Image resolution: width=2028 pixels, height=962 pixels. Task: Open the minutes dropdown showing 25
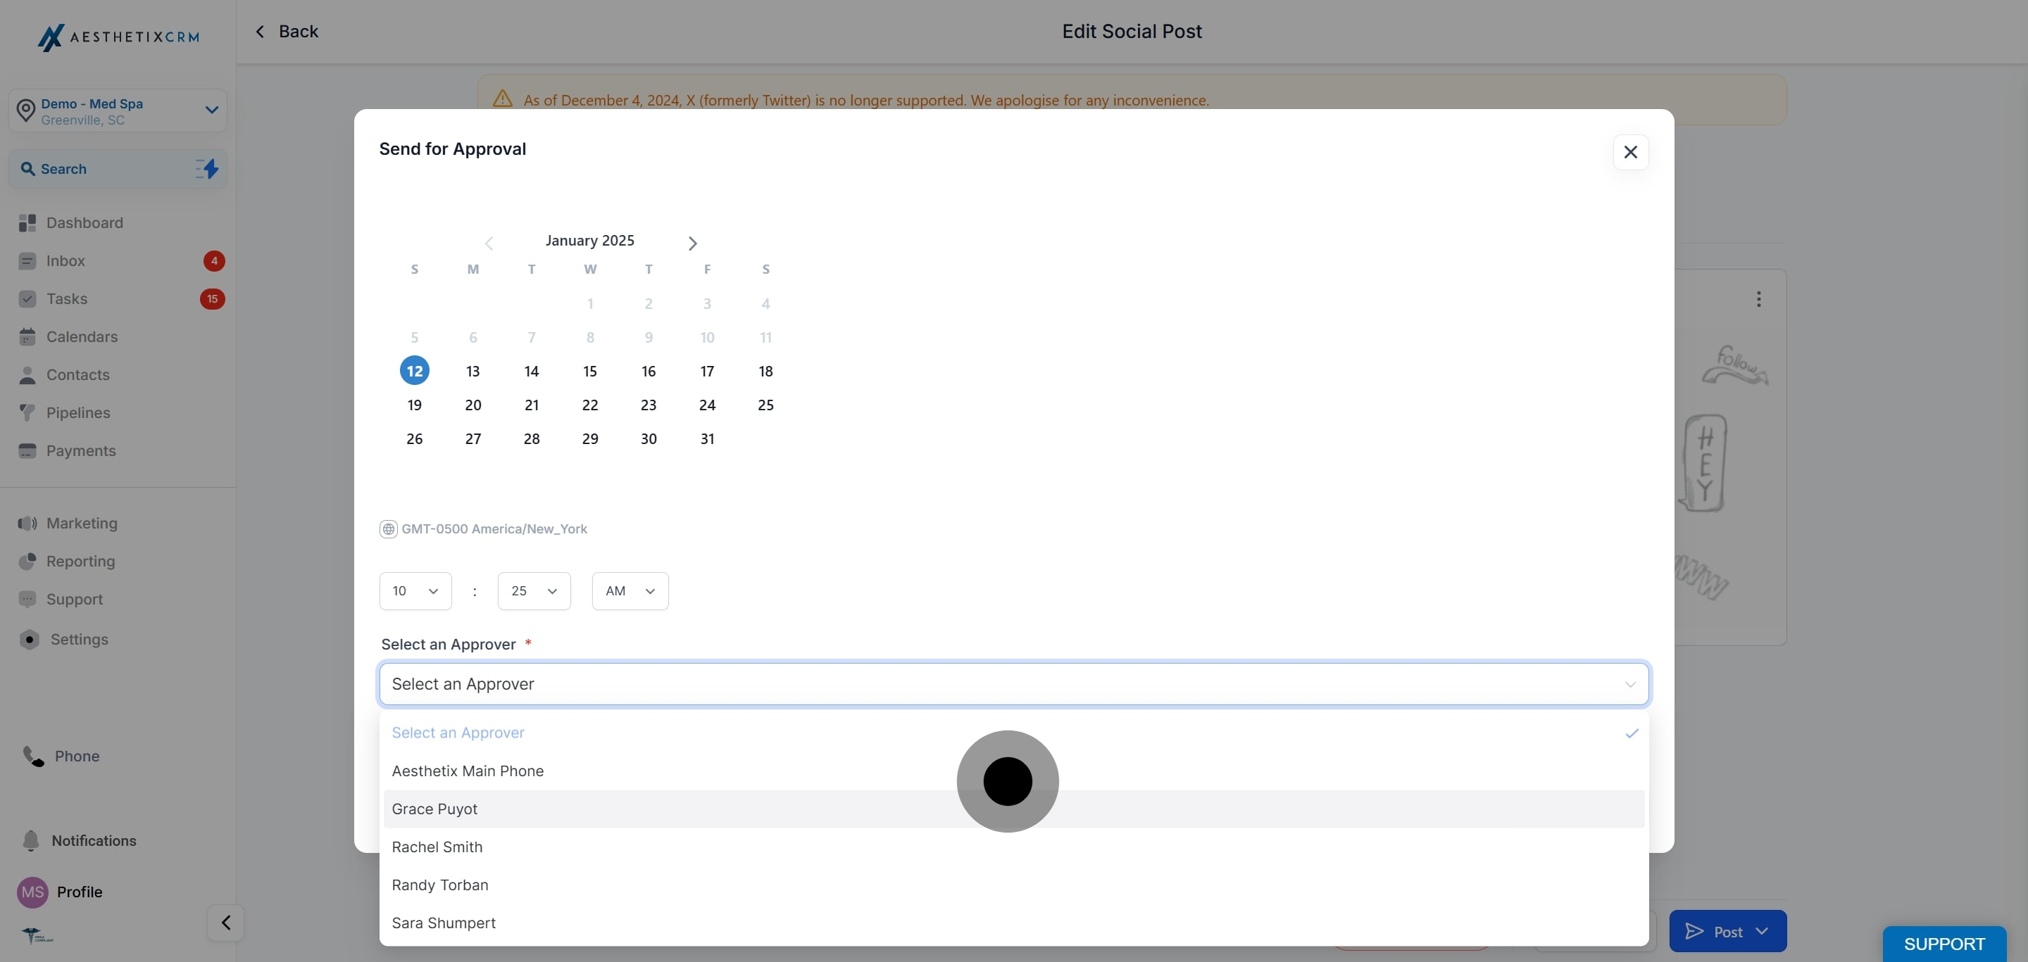[x=534, y=590]
